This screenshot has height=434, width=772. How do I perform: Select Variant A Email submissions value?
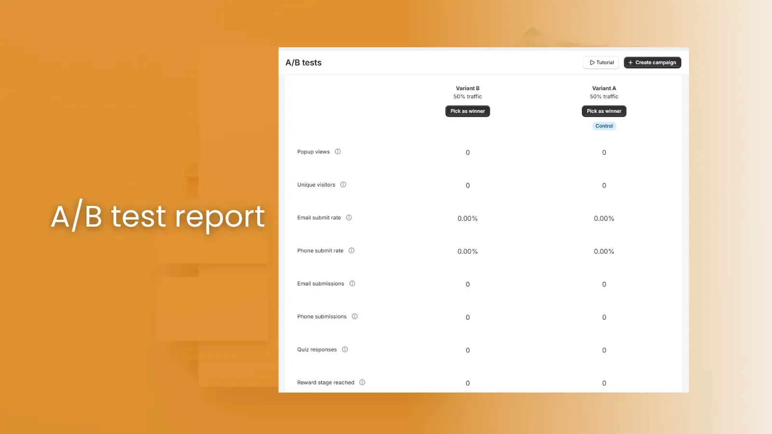coord(604,285)
